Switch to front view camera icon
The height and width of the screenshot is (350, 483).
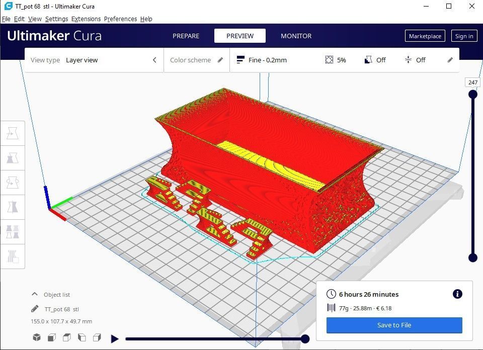click(52, 337)
